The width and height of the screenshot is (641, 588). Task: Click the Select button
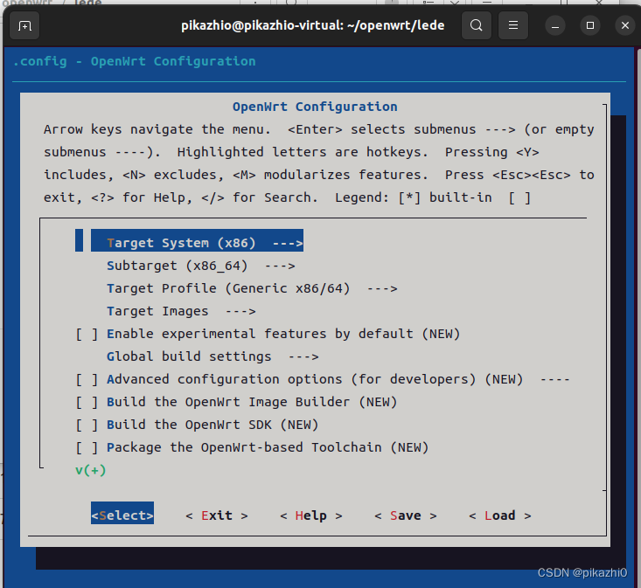(122, 513)
